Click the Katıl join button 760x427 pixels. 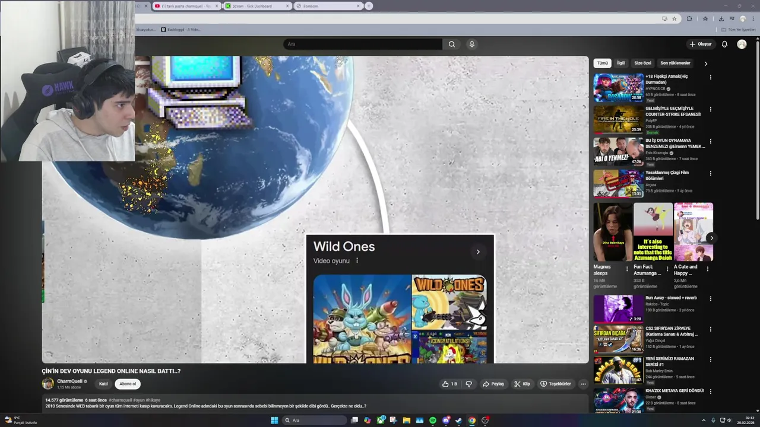coord(103,384)
